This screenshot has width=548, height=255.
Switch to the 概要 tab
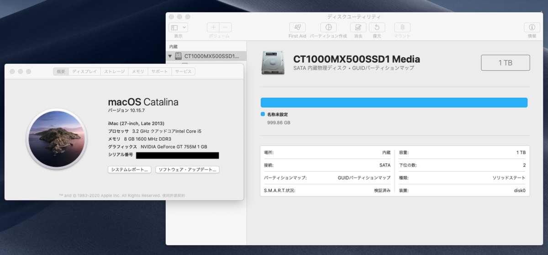61,71
